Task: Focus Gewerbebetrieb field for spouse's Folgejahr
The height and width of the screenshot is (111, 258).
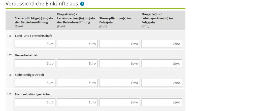Action: click(x=162, y=63)
